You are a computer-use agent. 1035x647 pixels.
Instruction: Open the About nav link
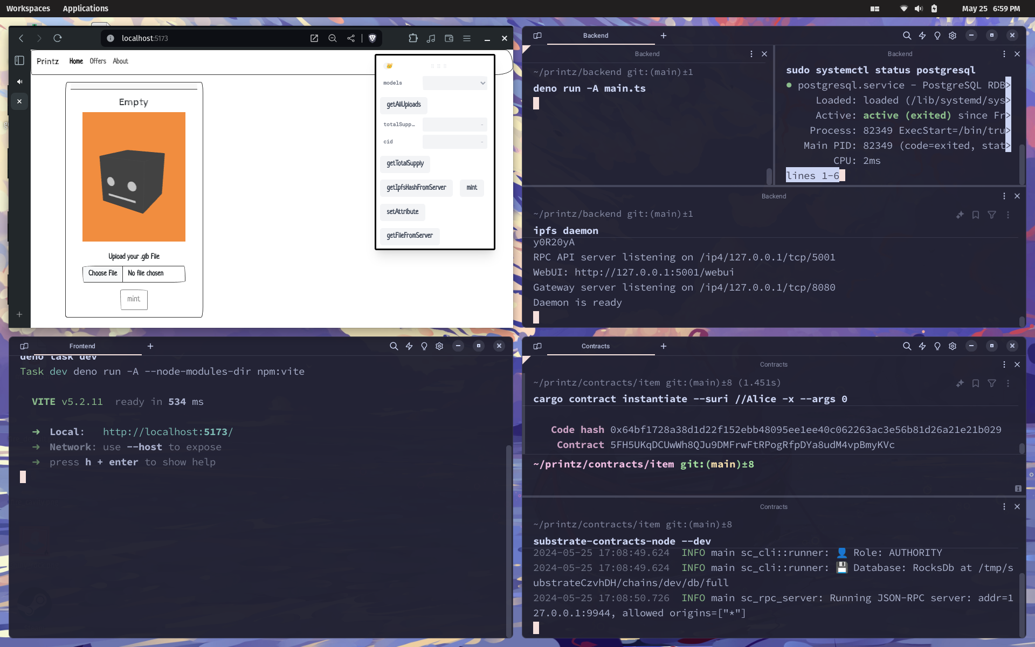pos(120,61)
